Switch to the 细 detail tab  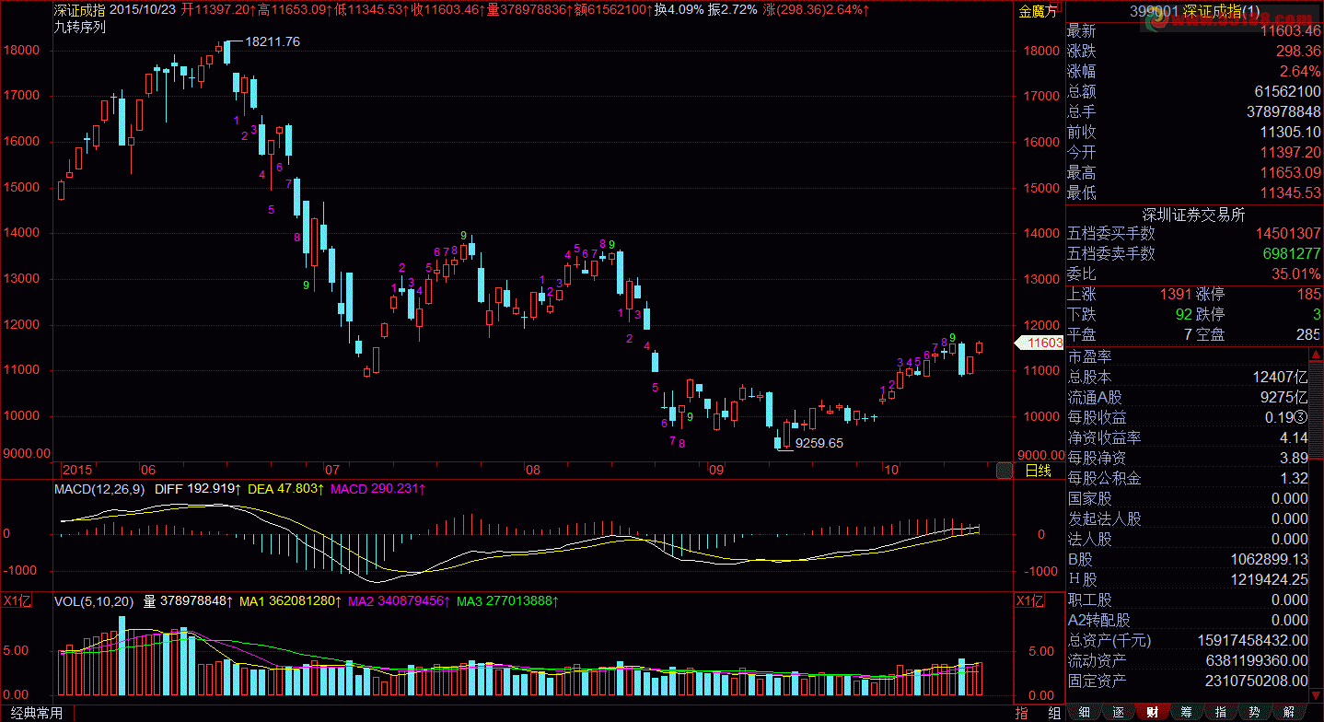1085,712
